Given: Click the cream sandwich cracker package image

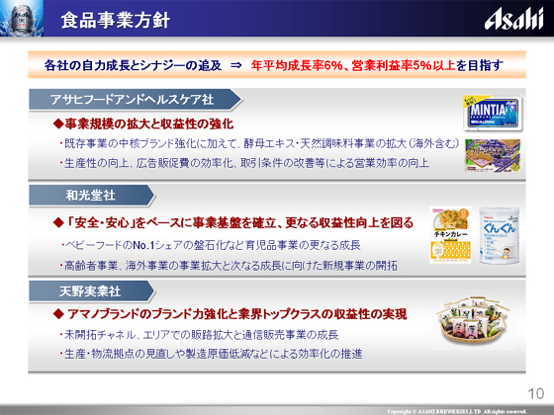Looking at the screenshot, I should (493, 155).
